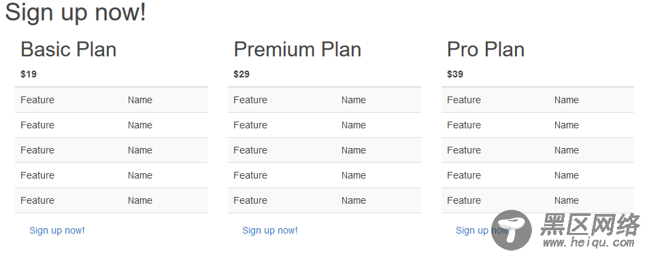This screenshot has width=649, height=254.
Task: Click the $29 price label
Action: [242, 74]
